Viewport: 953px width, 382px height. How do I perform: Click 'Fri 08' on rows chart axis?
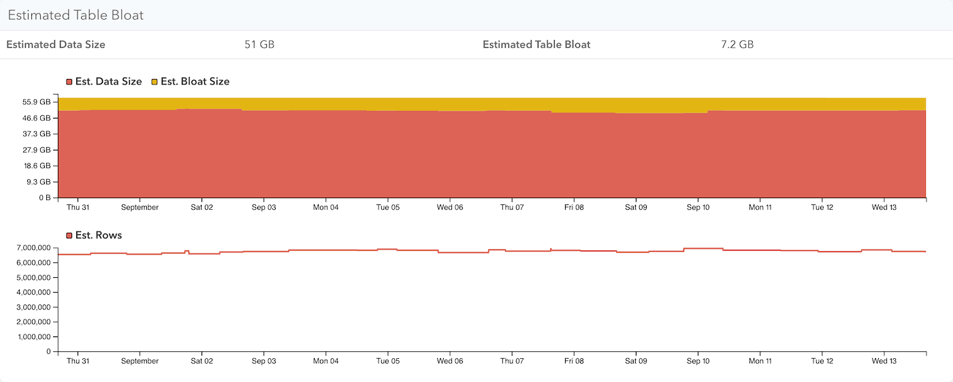click(574, 362)
